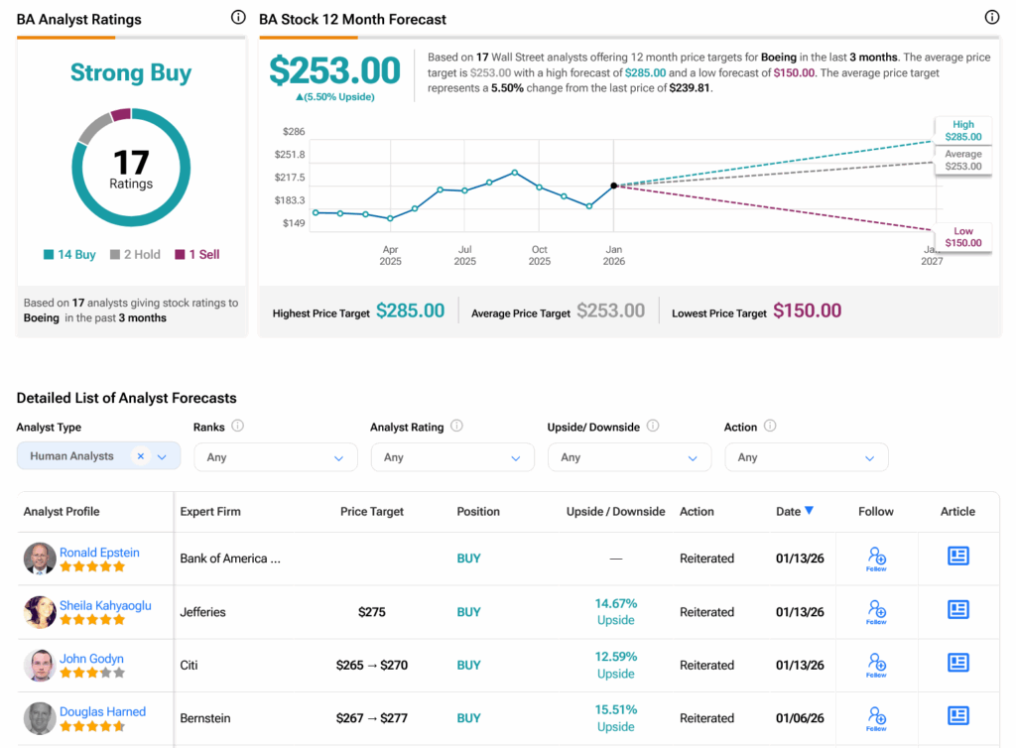Click the ratings donut chart
Viewport: 1016px width, 748px height.
[x=131, y=168]
